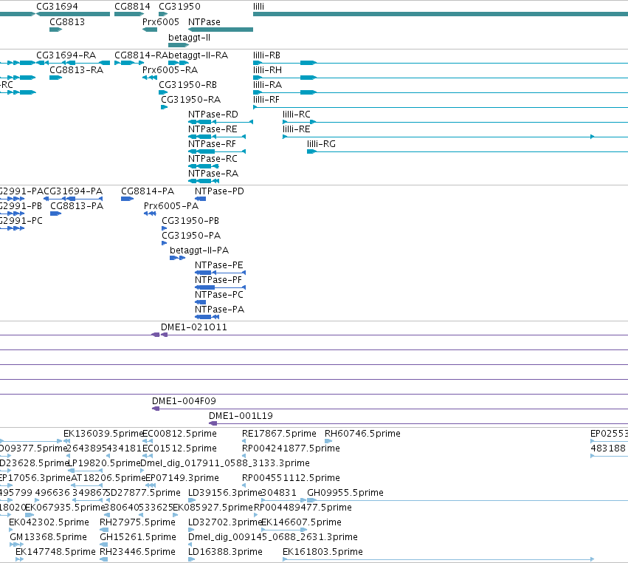Click the betaggt-II gene label
The height and width of the screenshot is (563, 628).
[189, 37]
